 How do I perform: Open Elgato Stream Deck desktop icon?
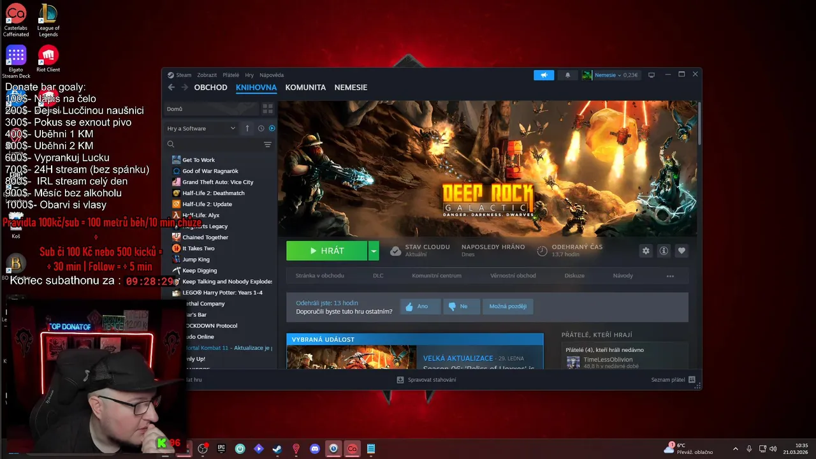16,62
